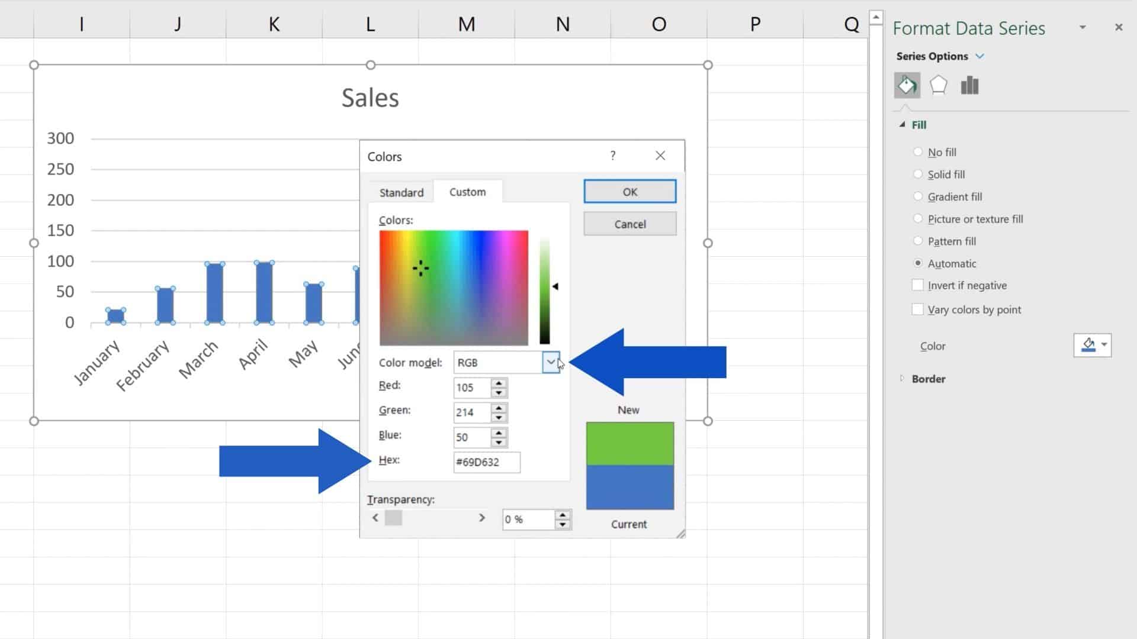Viewport: 1137px width, 639px height.
Task: Select the Series Options chart icon
Action: click(x=969, y=85)
